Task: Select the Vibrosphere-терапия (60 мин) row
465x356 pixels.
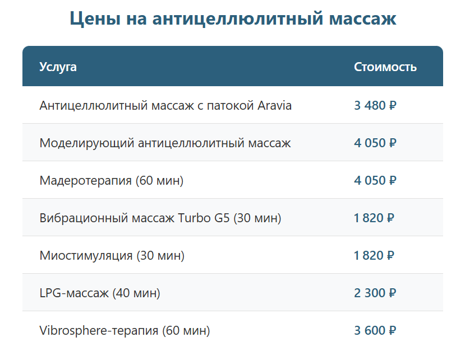Action: (x=233, y=330)
